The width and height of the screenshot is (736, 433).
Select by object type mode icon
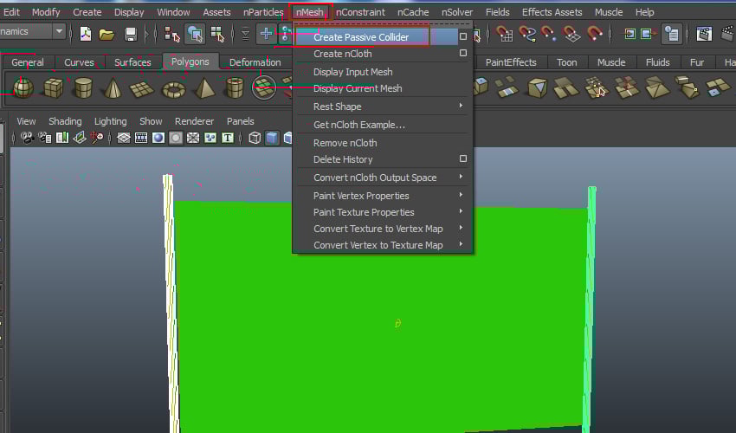pos(195,34)
